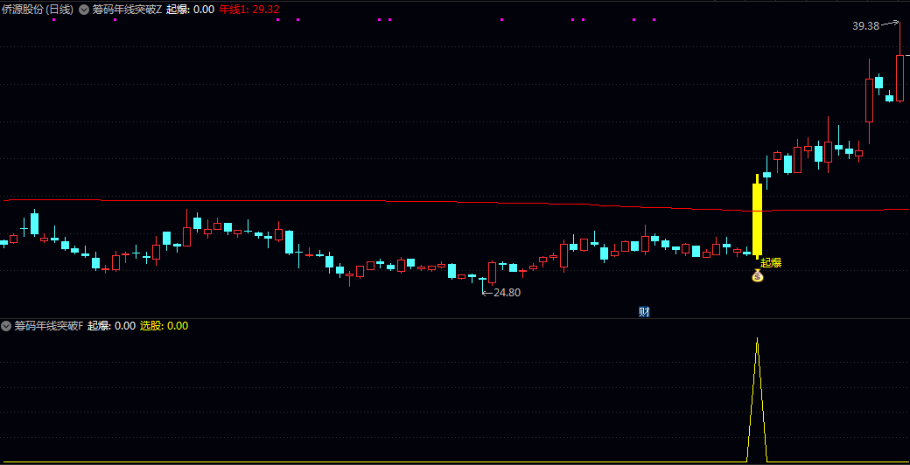Click the 24.80 low price label
This screenshot has width=910, height=465.
click(507, 293)
